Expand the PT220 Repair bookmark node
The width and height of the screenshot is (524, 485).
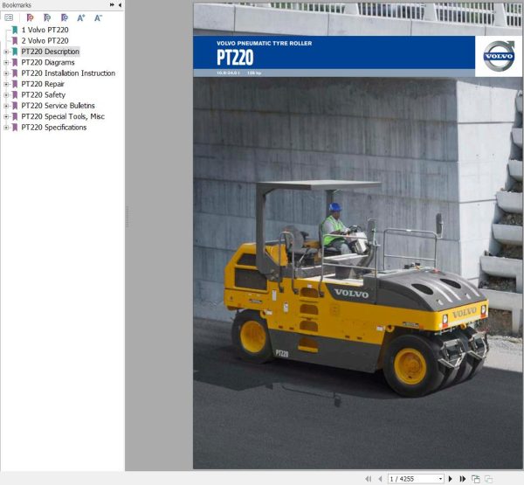click(x=6, y=84)
